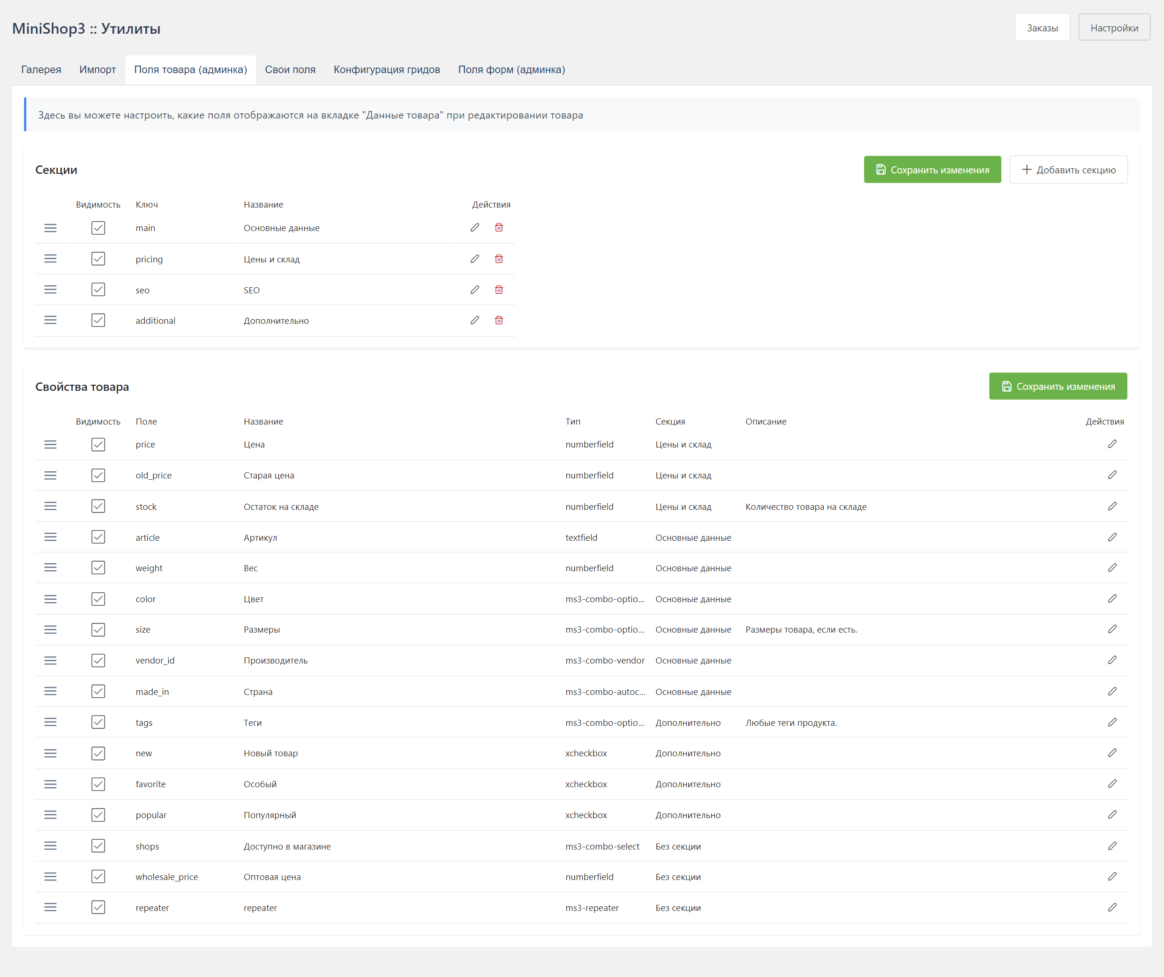
Task: Click 'Количество товара на складе' description text
Action: click(806, 507)
